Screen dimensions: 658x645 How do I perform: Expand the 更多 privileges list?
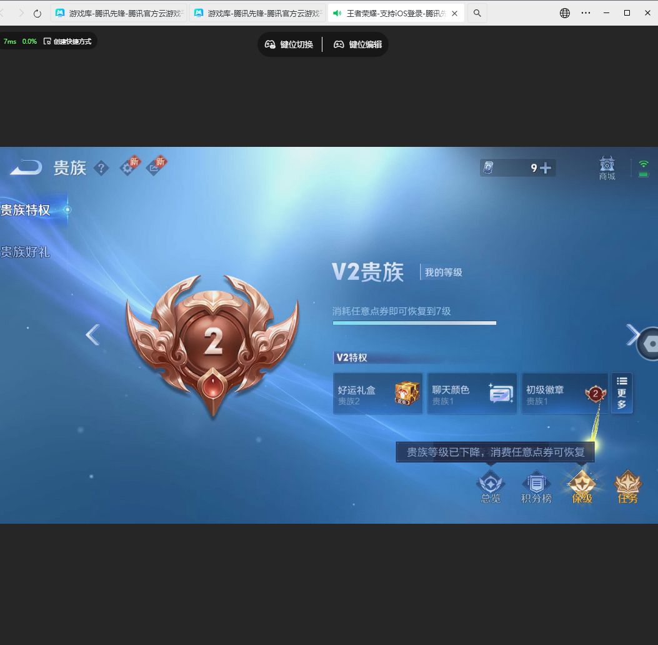pos(622,393)
